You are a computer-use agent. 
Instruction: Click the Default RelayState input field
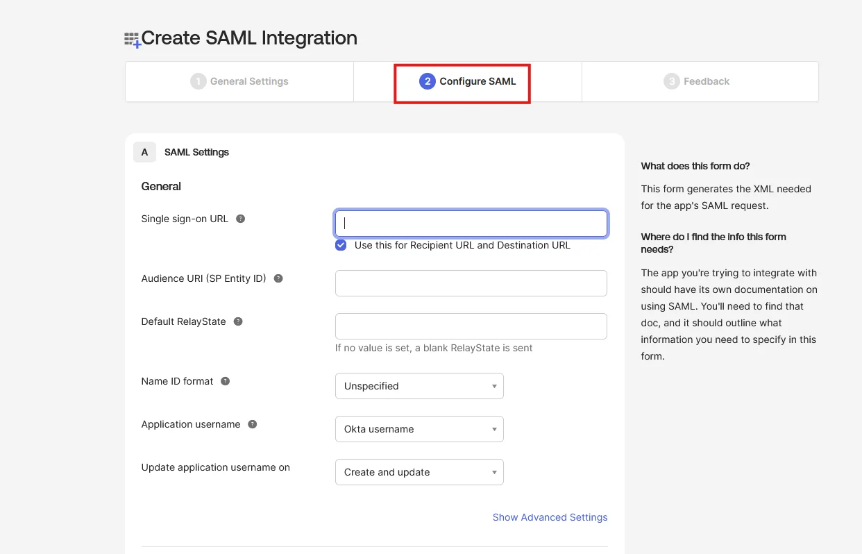(471, 326)
